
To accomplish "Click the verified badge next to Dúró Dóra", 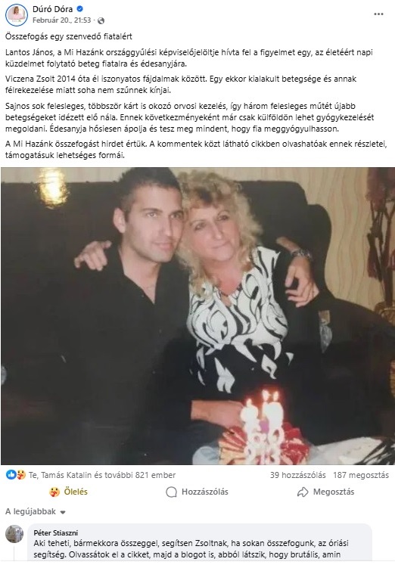I will pyautogui.click(x=80, y=9).
